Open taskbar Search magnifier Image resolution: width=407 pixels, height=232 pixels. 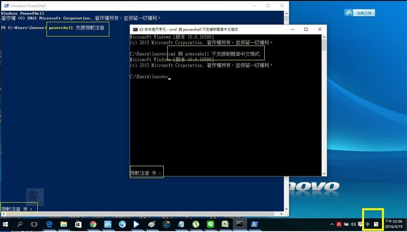click(19, 224)
